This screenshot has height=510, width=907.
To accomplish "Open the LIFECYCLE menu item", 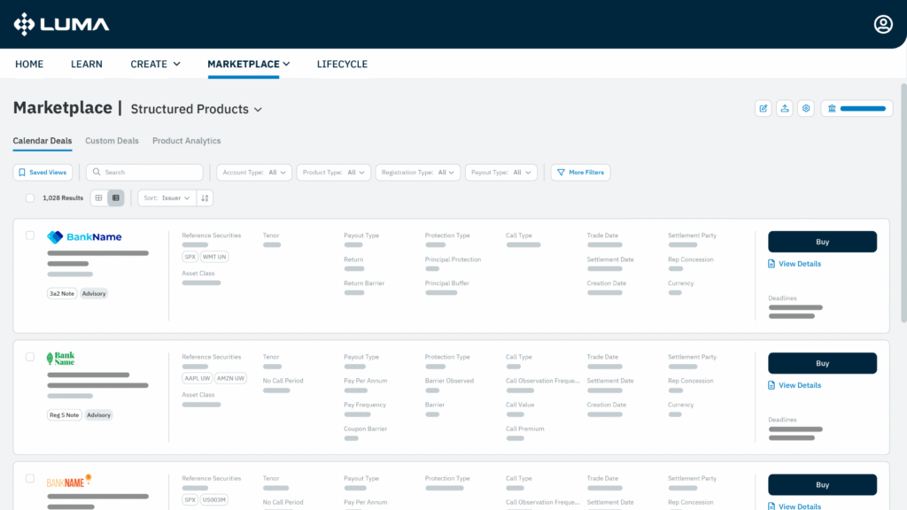I will (342, 64).
